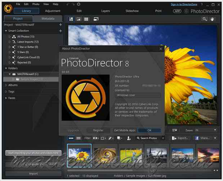Screen dimensions: 223x181
Task: Select the spiral staircase thumbnail
Action: pos(105,155)
